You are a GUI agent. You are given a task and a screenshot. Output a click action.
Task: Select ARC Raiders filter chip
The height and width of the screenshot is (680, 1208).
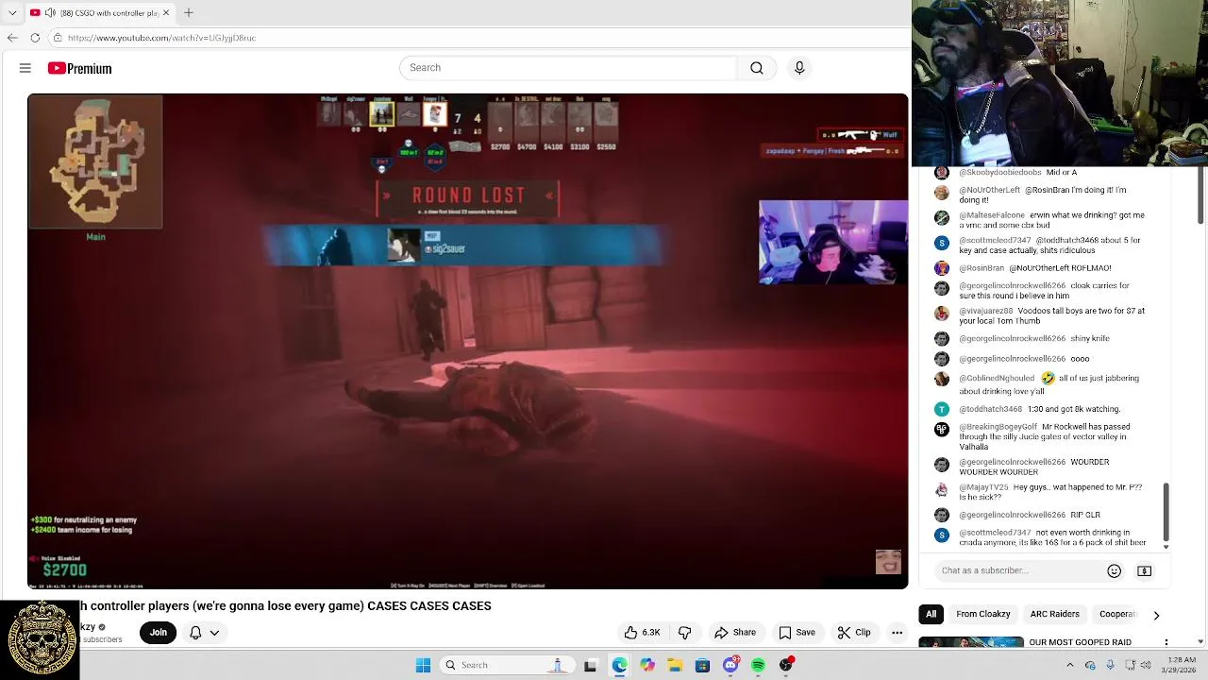point(1054,614)
